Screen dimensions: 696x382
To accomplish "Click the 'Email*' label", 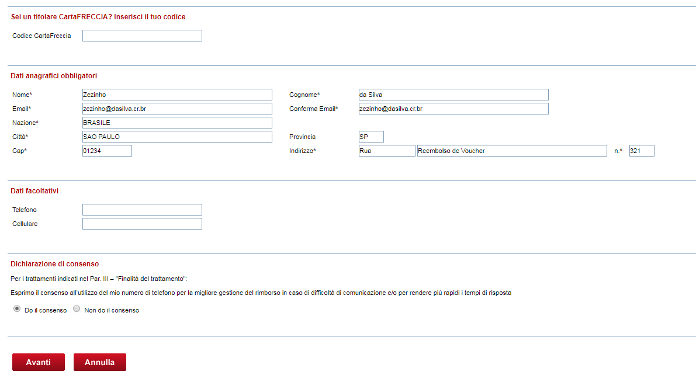I will [x=22, y=109].
